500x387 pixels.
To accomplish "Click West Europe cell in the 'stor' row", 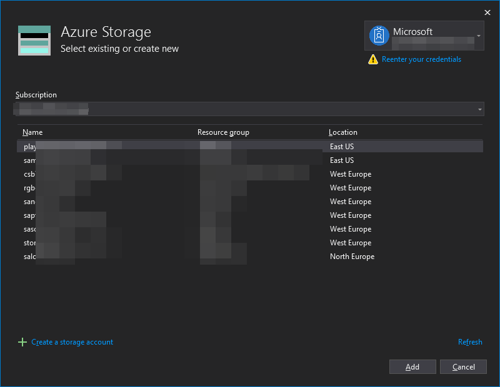I will [351, 243].
